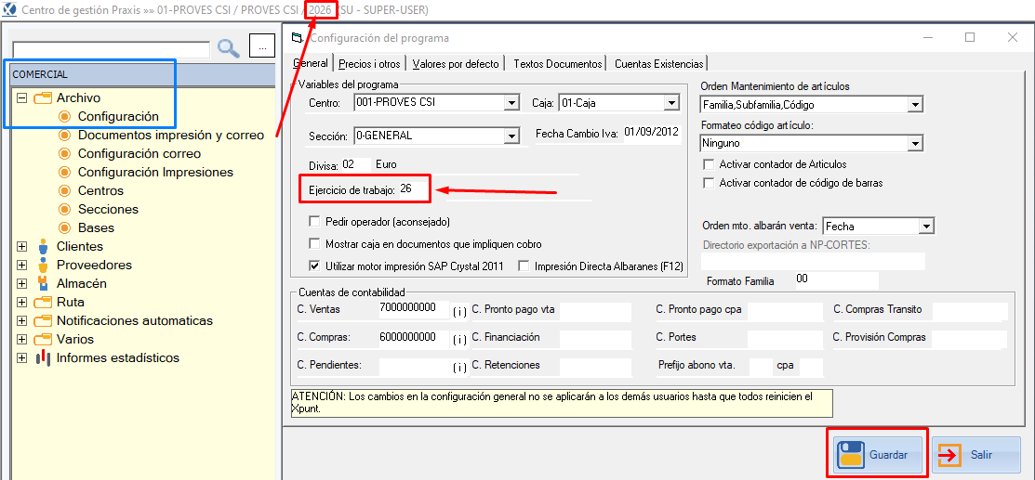
Task: Enable Impresión Directa Albaranes (F12) checkbox
Action: 524,266
